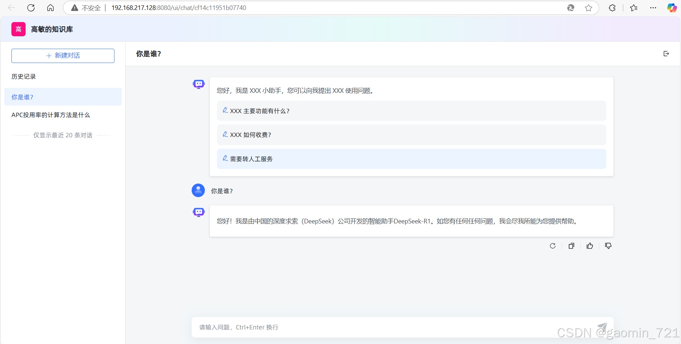Image resolution: width=681 pixels, height=344 pixels.
Task: Start a new chat with 新建对话 button
Action: click(x=63, y=56)
